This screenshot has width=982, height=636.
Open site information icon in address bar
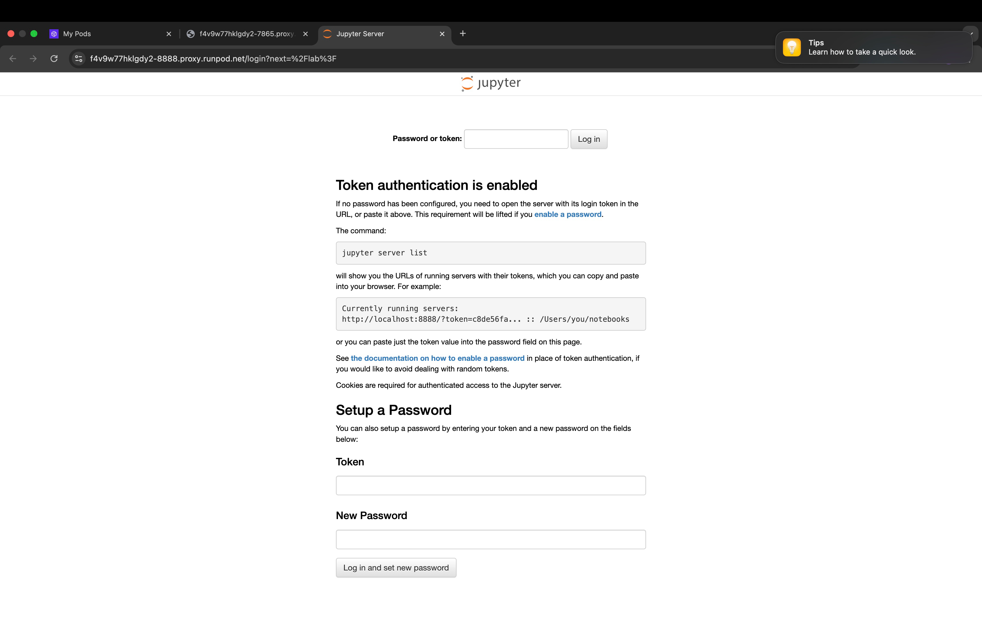tap(79, 59)
